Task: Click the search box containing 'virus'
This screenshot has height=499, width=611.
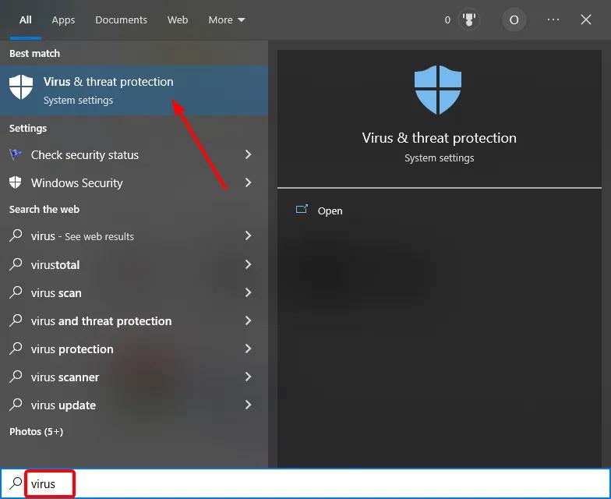Action: point(305,483)
